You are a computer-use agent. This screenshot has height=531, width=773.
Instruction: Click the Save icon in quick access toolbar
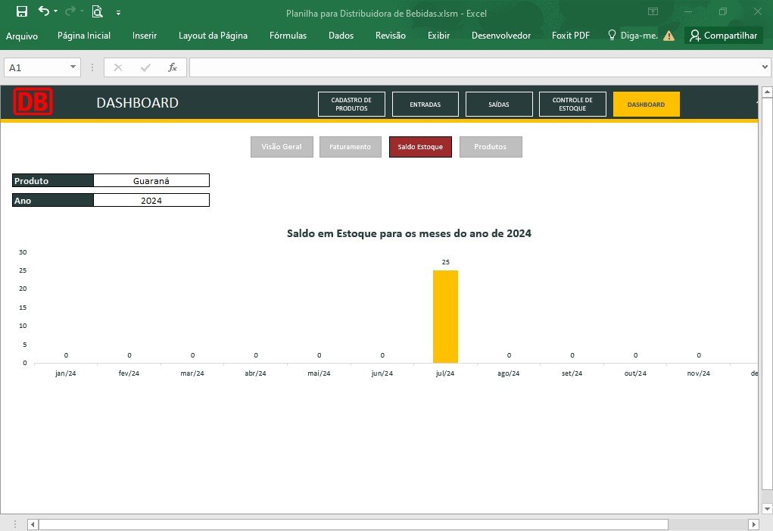tap(22, 11)
